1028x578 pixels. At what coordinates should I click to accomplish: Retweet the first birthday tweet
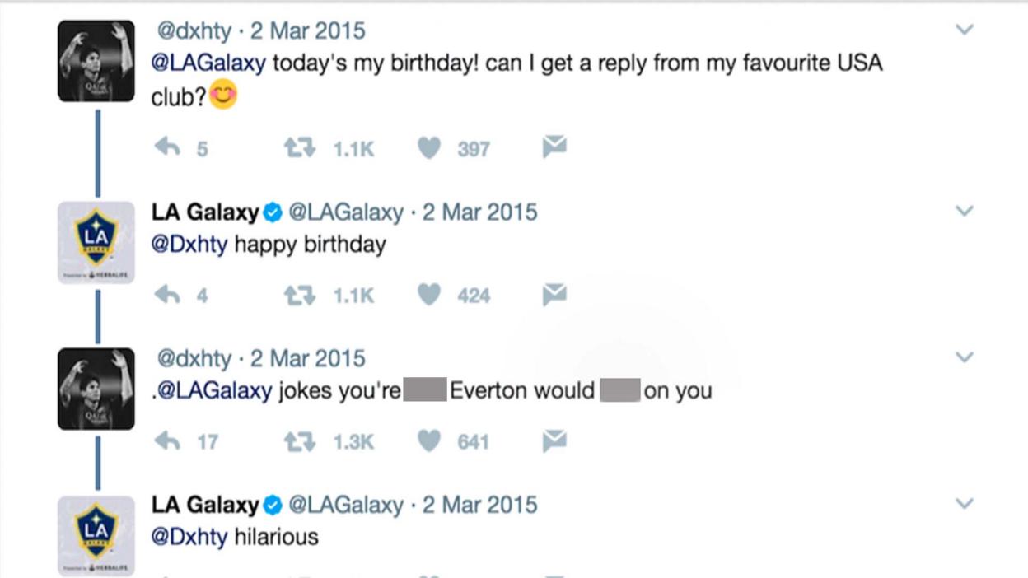[300, 148]
